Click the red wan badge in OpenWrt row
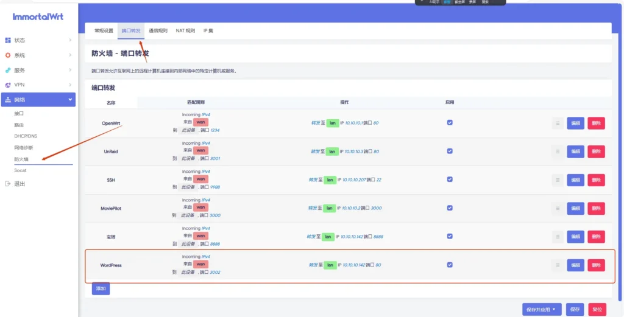Image resolution: width=624 pixels, height=317 pixels. click(x=200, y=122)
